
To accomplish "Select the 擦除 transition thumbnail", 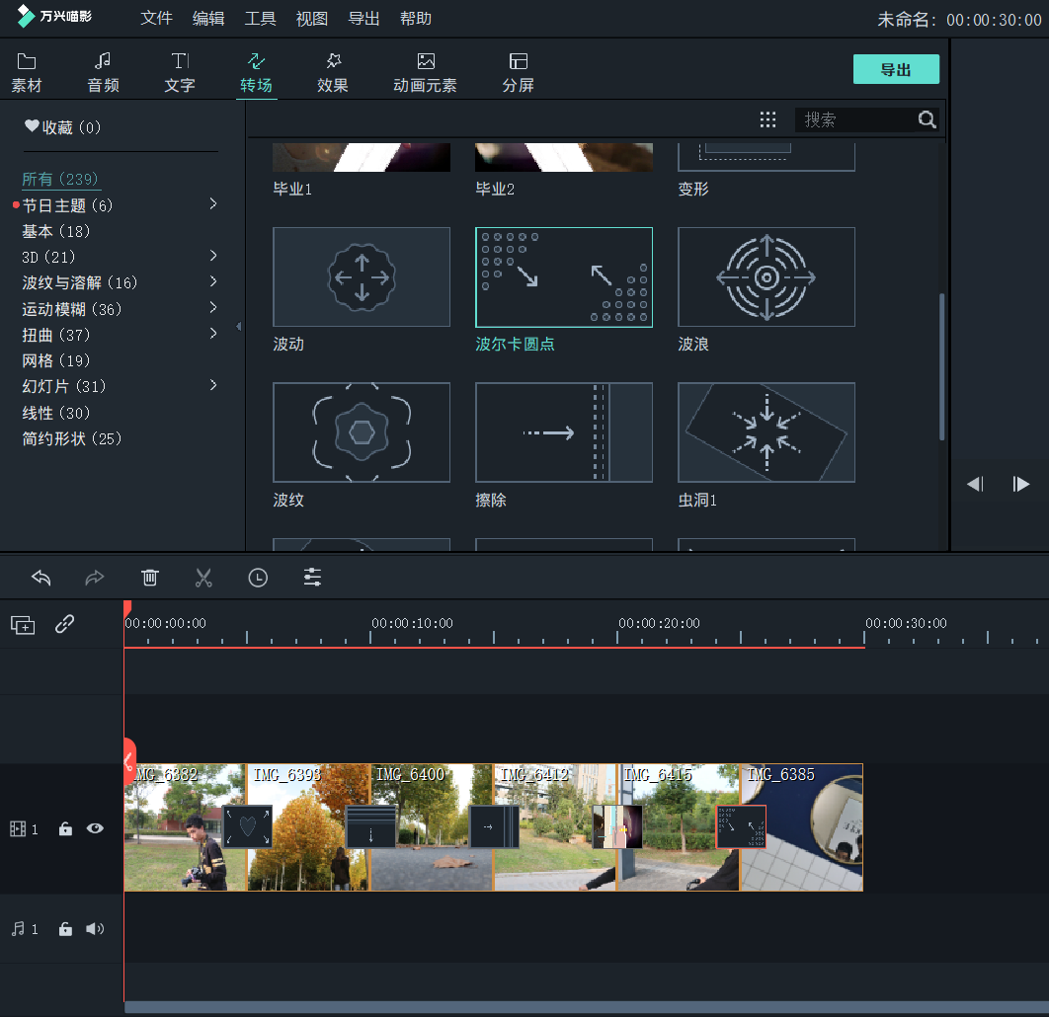I will [x=563, y=432].
